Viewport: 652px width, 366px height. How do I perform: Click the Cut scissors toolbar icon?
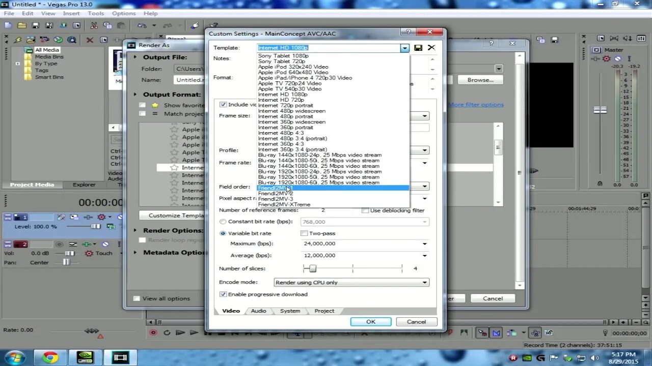click(x=94, y=25)
